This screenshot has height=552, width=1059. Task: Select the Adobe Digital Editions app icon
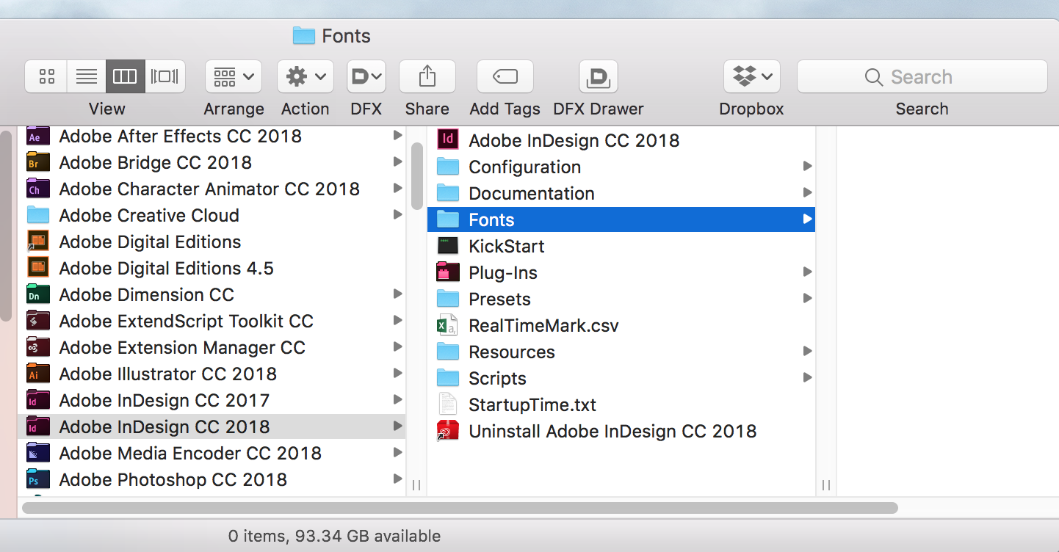click(37, 242)
